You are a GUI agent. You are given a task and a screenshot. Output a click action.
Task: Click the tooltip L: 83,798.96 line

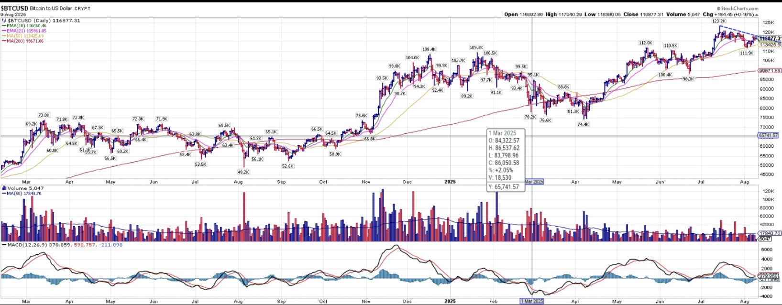point(504,155)
